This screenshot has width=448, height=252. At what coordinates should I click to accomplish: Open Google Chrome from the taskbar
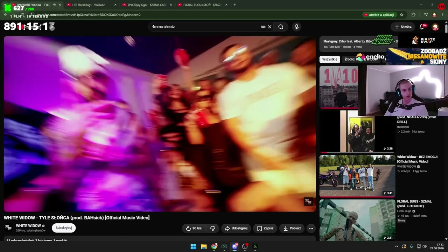click(x=214, y=246)
